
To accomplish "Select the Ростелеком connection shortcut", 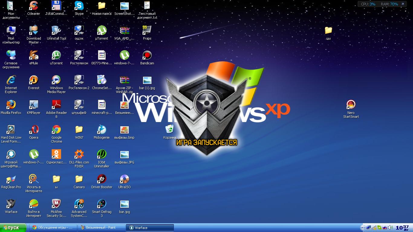I will (x=79, y=58).
